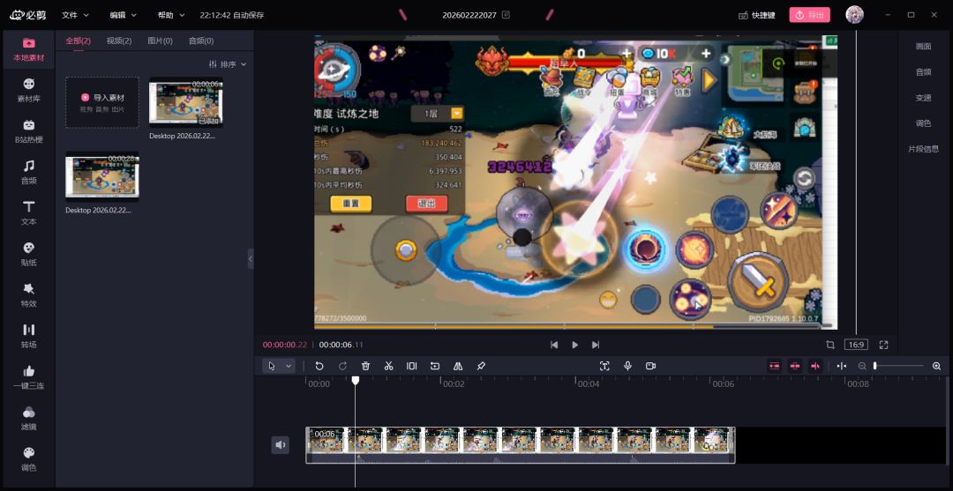The width and height of the screenshot is (953, 491).
Task: Toggle the third pink audio link button
Action: point(815,366)
